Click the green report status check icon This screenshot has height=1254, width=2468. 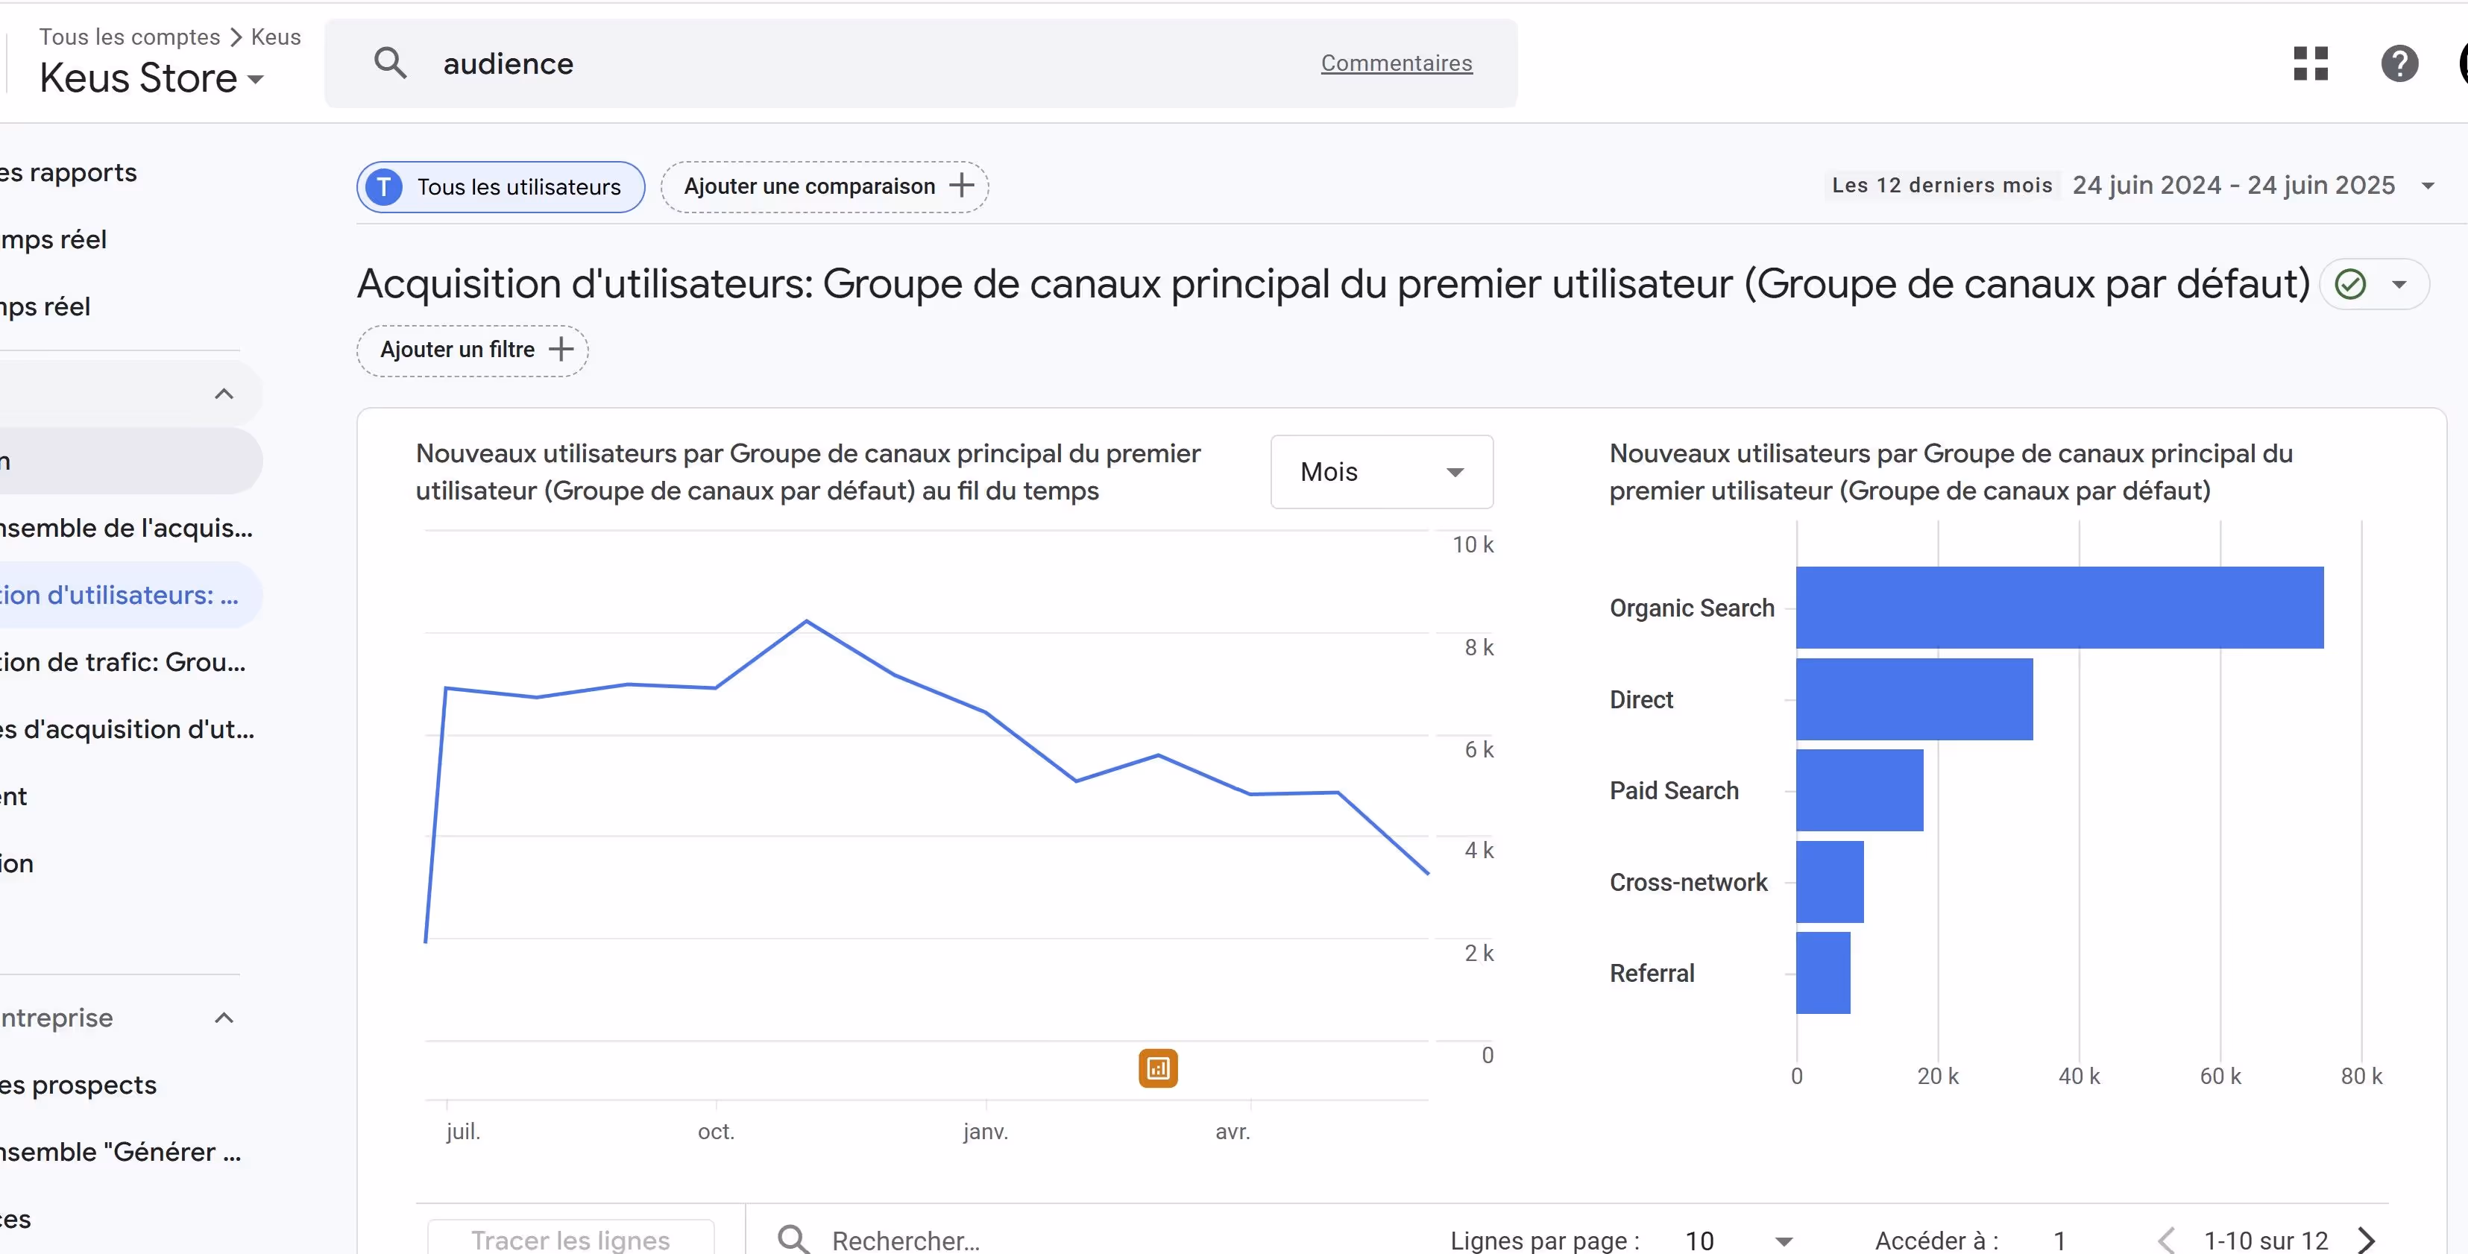click(2350, 285)
